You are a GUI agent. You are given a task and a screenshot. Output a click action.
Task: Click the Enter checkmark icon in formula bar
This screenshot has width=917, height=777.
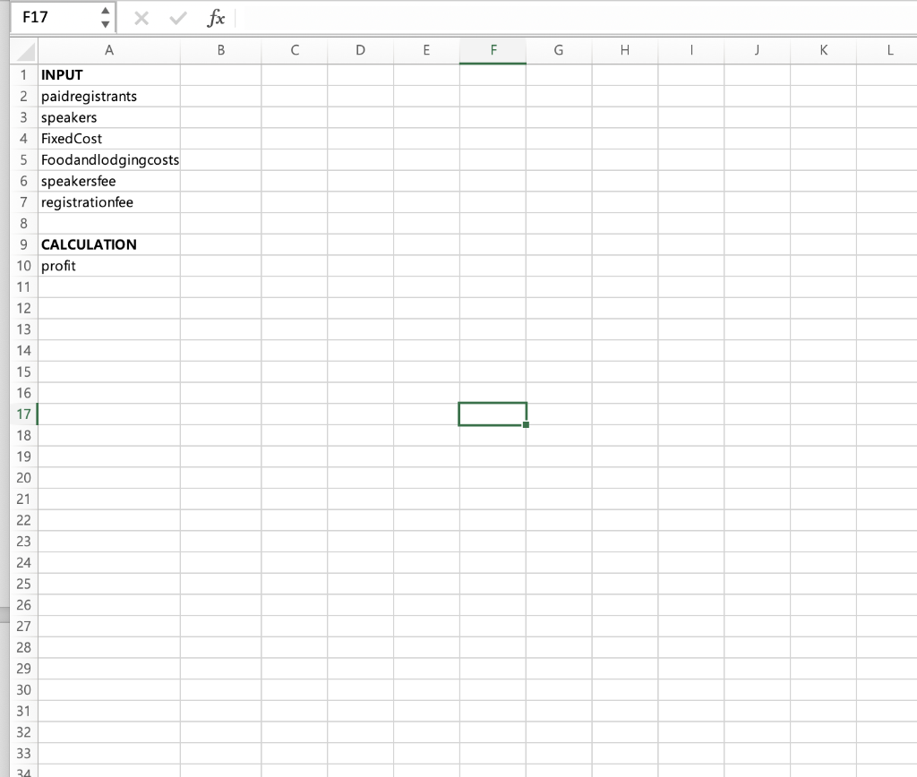click(176, 16)
